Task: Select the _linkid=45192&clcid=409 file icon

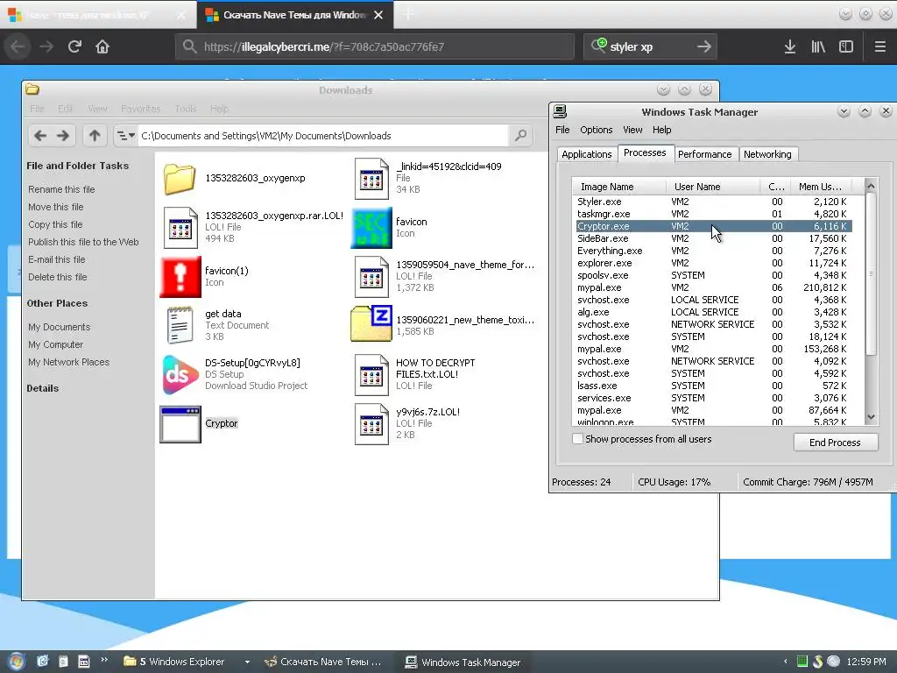Action: click(371, 179)
